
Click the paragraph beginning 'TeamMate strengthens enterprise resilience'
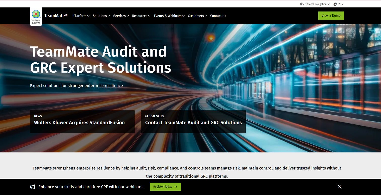187,172
